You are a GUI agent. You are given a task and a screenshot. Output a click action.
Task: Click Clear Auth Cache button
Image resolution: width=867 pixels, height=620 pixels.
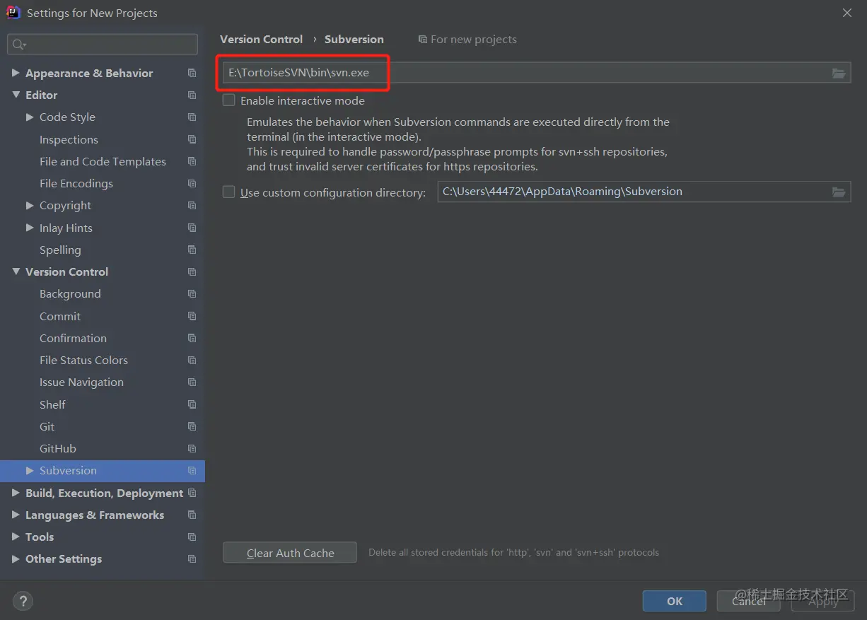290,553
